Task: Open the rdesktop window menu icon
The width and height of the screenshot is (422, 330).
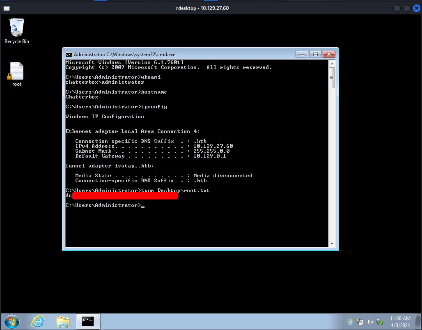Action: tap(7, 8)
